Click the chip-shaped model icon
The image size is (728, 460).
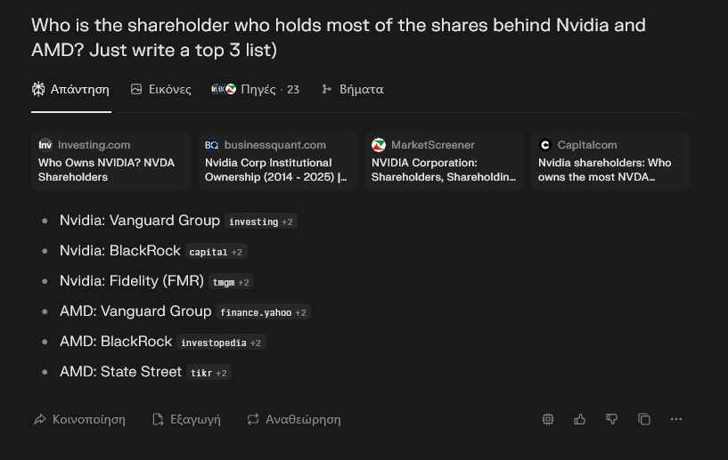click(x=548, y=419)
